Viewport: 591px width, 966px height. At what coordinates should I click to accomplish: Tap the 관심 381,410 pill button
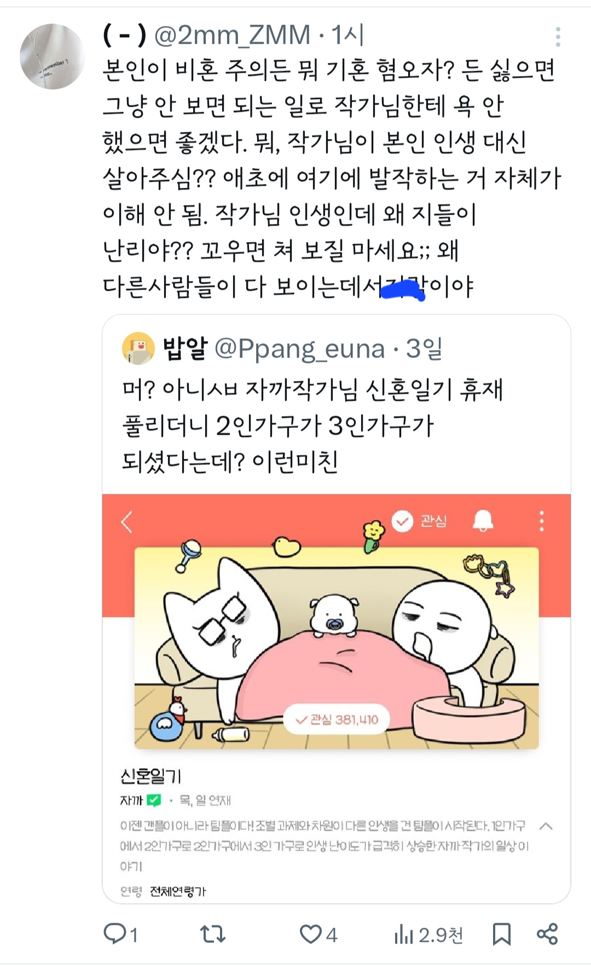[x=337, y=720]
